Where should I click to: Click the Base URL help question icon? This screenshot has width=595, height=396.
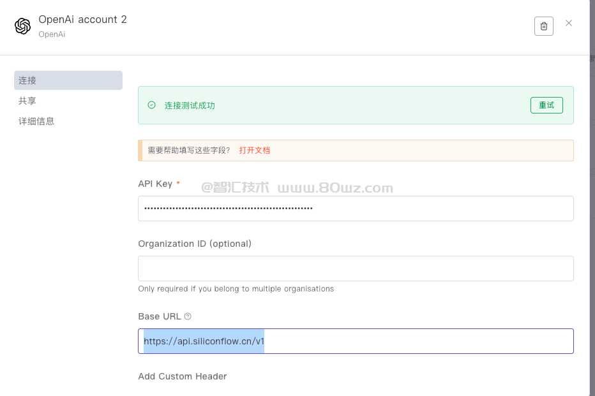[188, 316]
